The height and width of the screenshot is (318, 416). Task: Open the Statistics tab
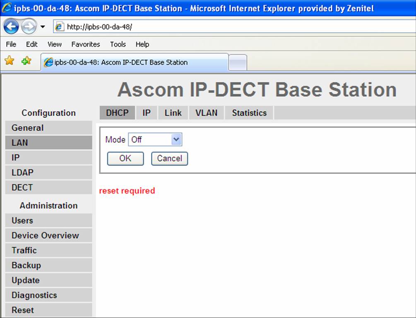248,112
